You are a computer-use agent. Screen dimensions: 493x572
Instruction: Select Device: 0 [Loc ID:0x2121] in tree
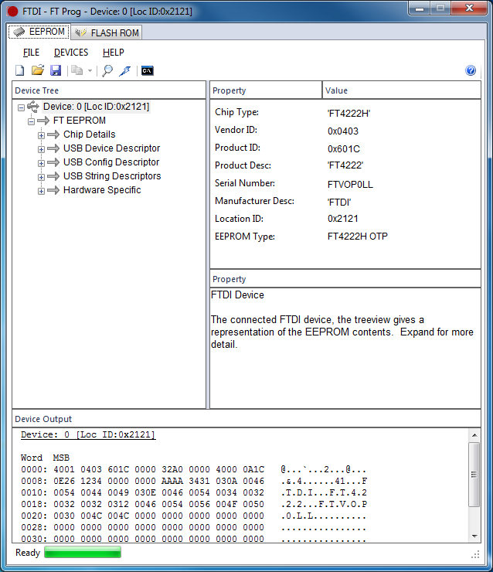point(97,107)
